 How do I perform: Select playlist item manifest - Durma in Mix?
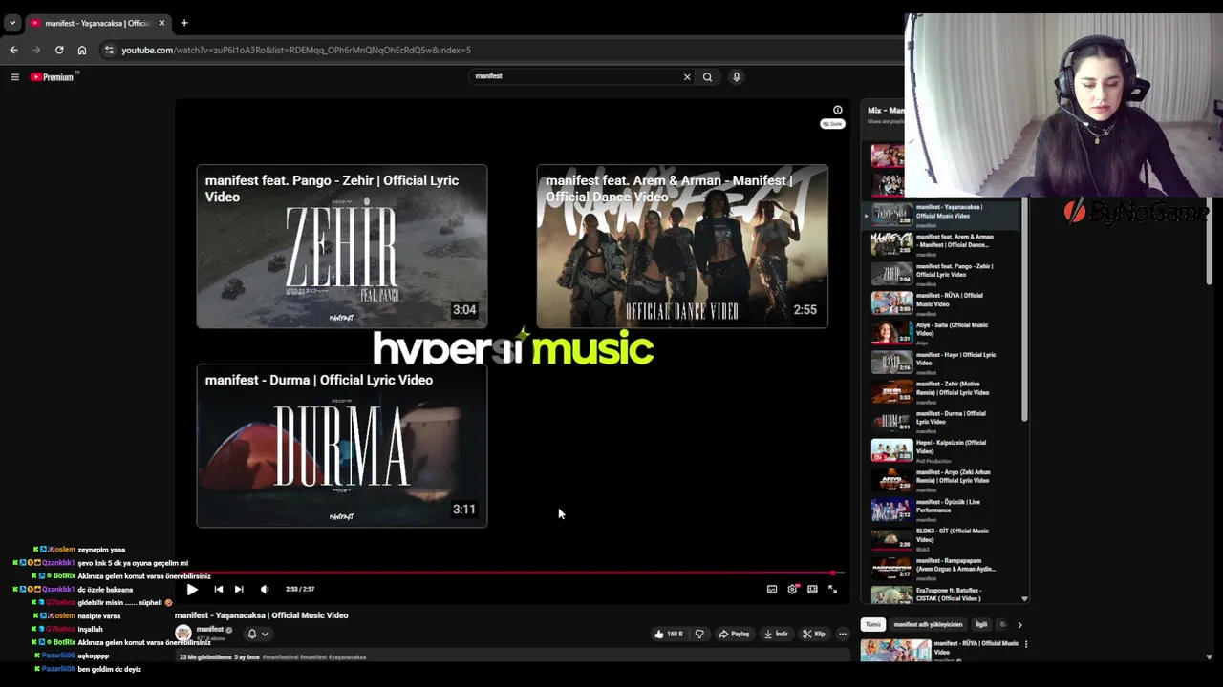[941, 421]
